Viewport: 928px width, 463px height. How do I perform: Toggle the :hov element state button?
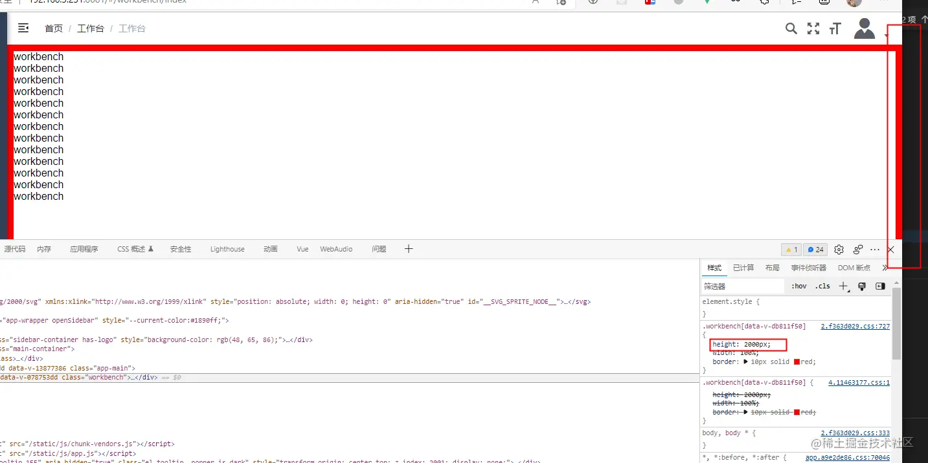799,286
